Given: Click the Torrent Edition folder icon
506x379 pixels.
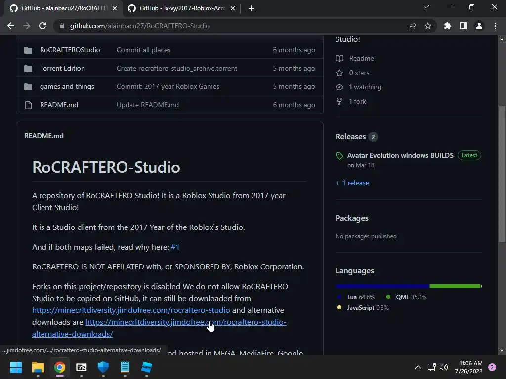Looking at the screenshot, I should click(28, 68).
